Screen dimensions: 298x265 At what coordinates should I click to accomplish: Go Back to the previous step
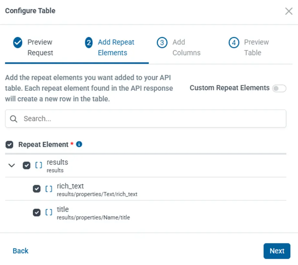point(20,251)
